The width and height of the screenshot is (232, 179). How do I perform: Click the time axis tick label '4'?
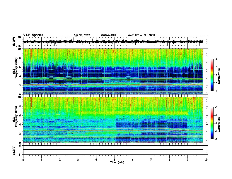click(96, 160)
